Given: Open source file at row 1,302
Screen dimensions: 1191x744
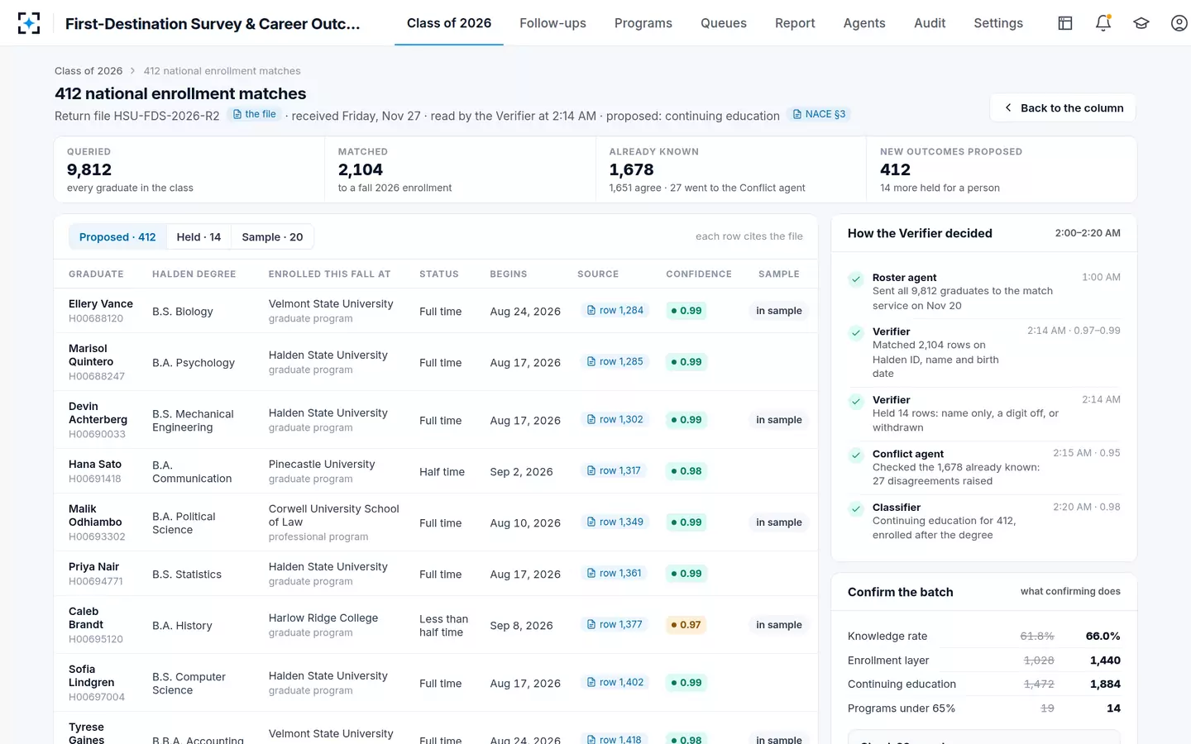Looking at the screenshot, I should click(615, 420).
